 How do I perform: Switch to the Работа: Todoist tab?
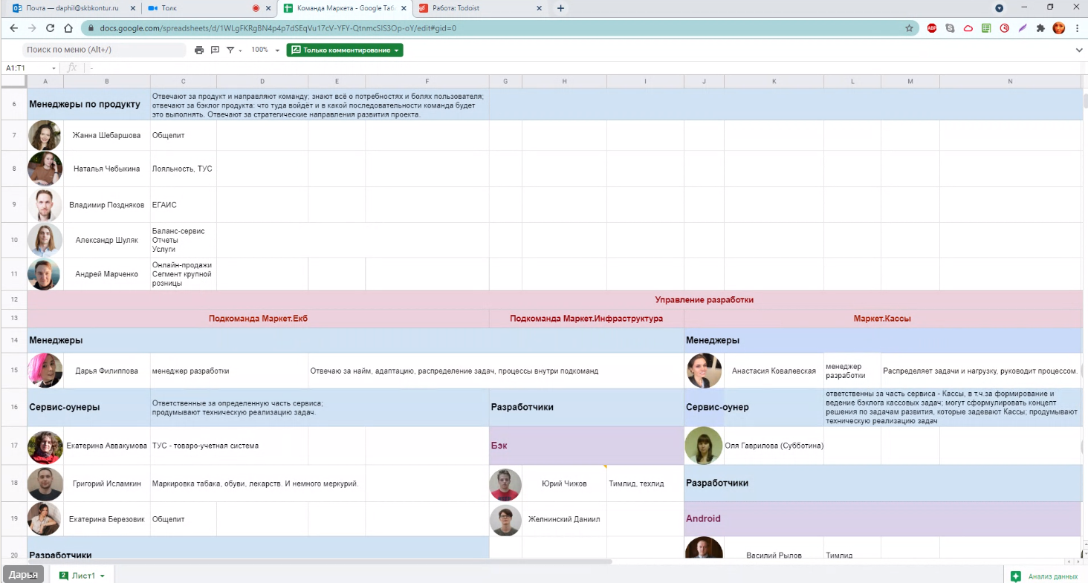(479, 8)
